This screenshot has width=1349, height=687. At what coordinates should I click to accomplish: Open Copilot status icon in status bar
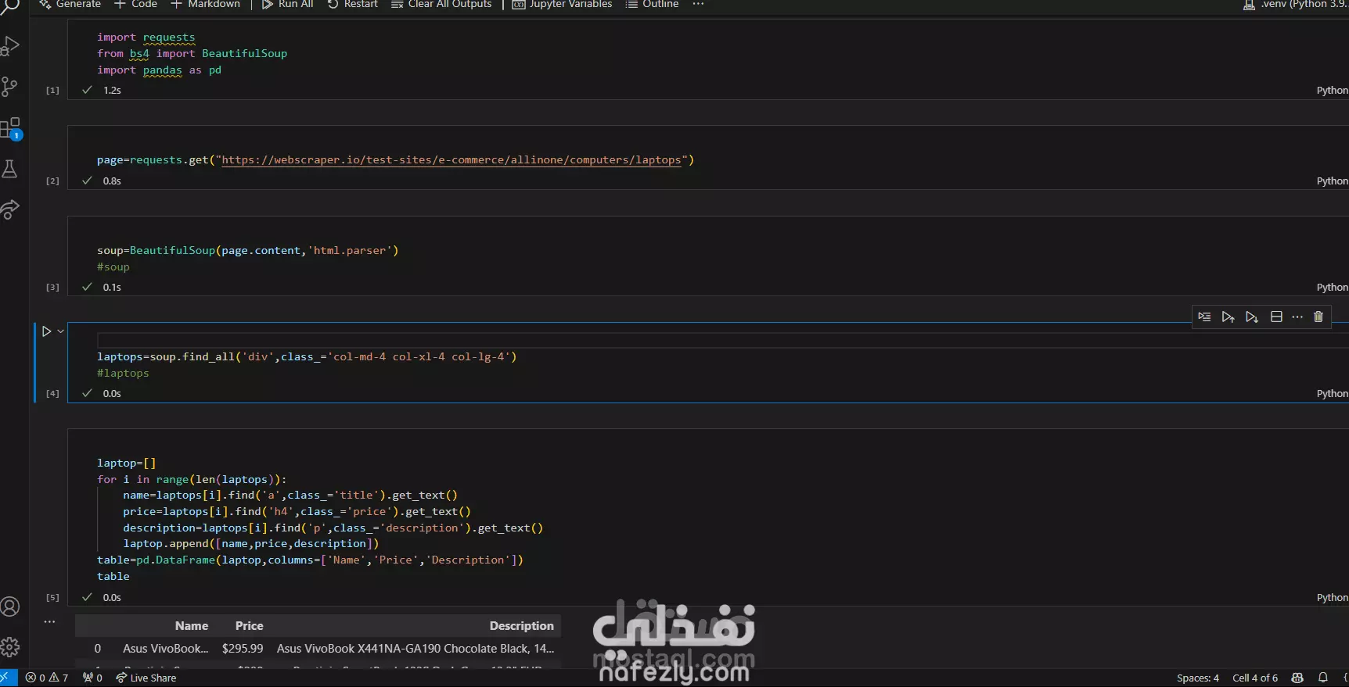click(1297, 678)
